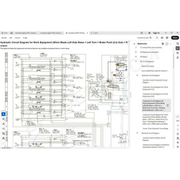The width and height of the screenshot is (180, 180).
Task: Choose the signature stamp tool
Action: [x=3, y=138]
